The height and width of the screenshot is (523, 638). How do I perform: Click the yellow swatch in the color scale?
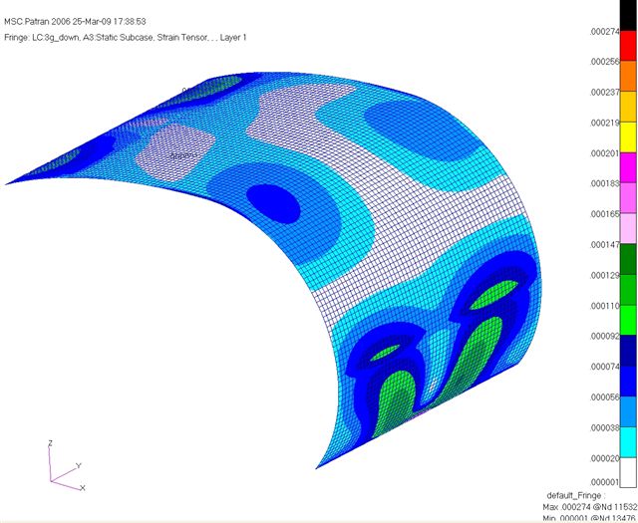[x=628, y=137]
